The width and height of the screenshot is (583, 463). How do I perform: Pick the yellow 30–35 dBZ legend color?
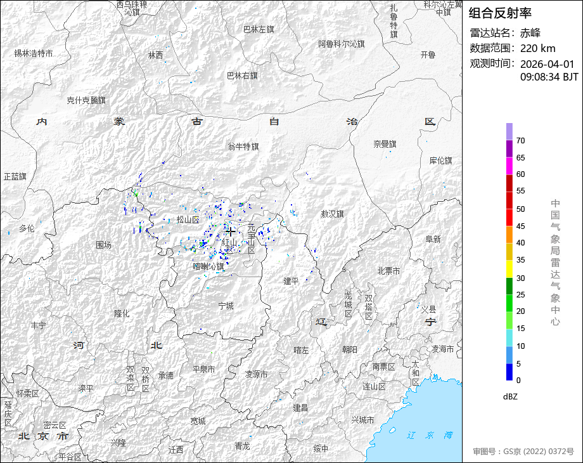pos(509,269)
